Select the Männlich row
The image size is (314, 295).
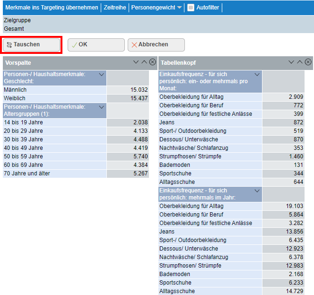tap(54, 90)
